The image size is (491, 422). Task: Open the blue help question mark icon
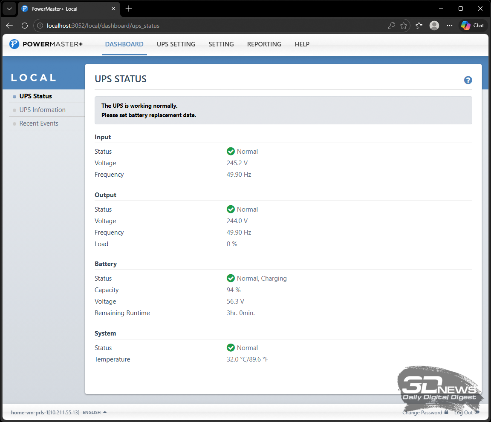point(468,80)
